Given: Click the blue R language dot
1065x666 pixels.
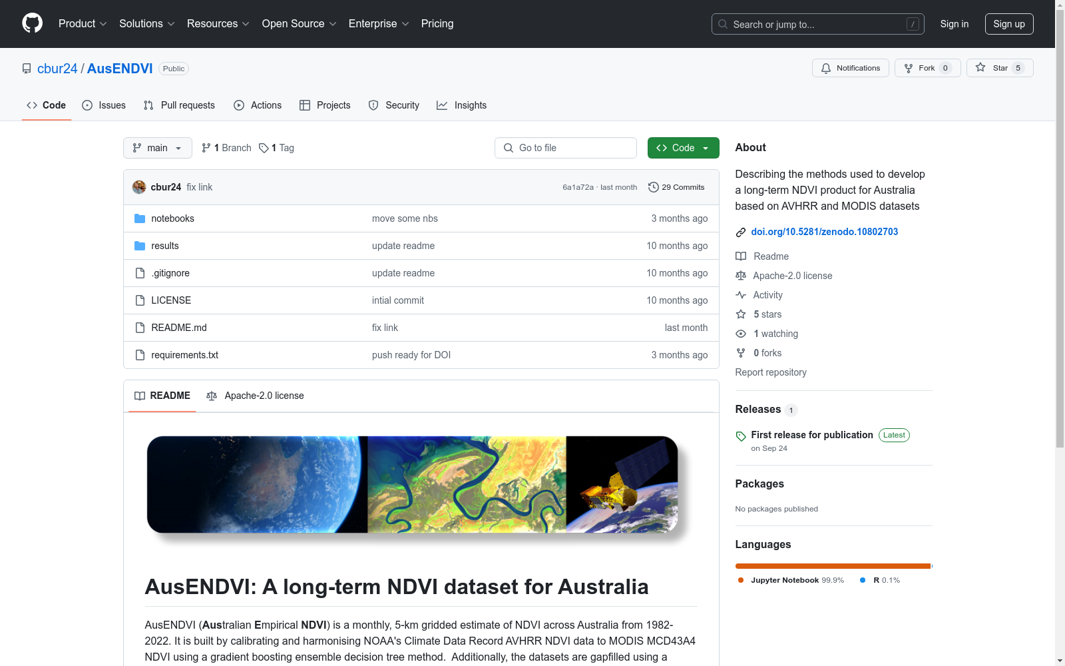Looking at the screenshot, I should (863, 580).
